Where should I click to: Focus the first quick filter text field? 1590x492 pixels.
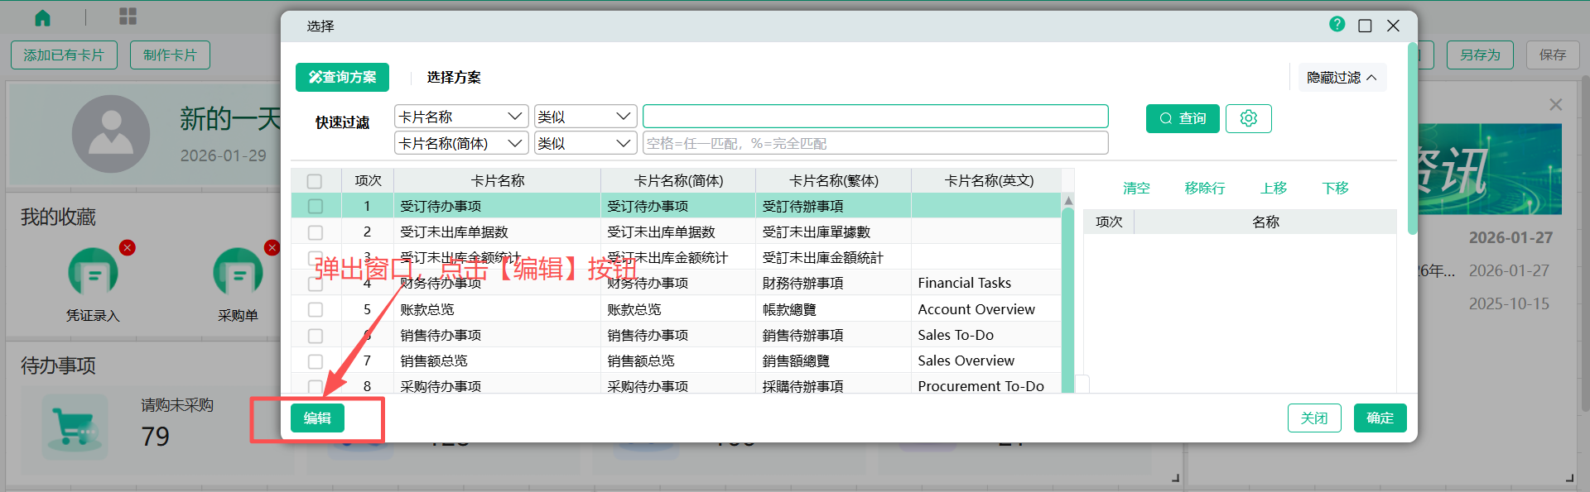click(x=874, y=117)
